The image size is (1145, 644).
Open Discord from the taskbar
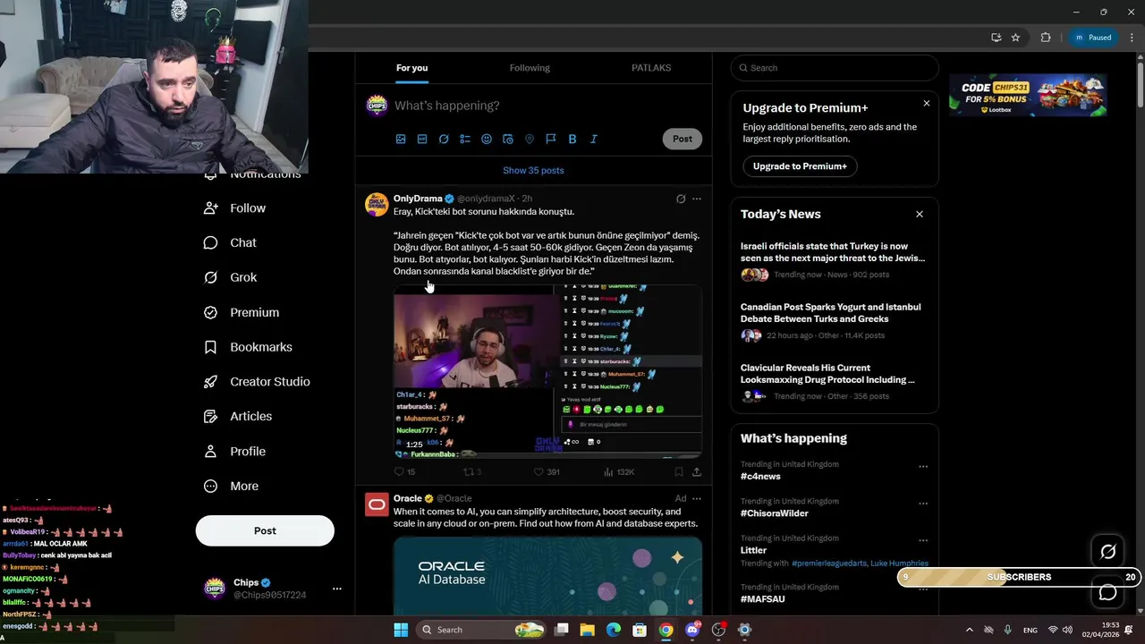(x=692, y=630)
